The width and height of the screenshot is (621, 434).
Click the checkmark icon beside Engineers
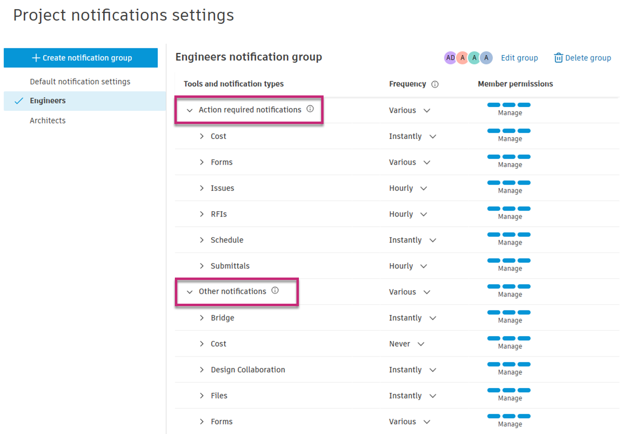[x=19, y=101]
